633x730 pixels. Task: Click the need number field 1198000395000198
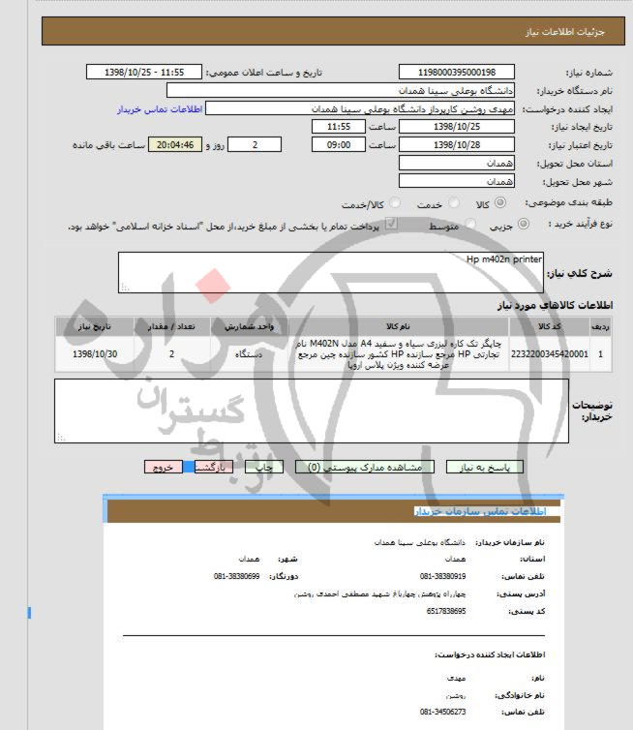(x=457, y=73)
